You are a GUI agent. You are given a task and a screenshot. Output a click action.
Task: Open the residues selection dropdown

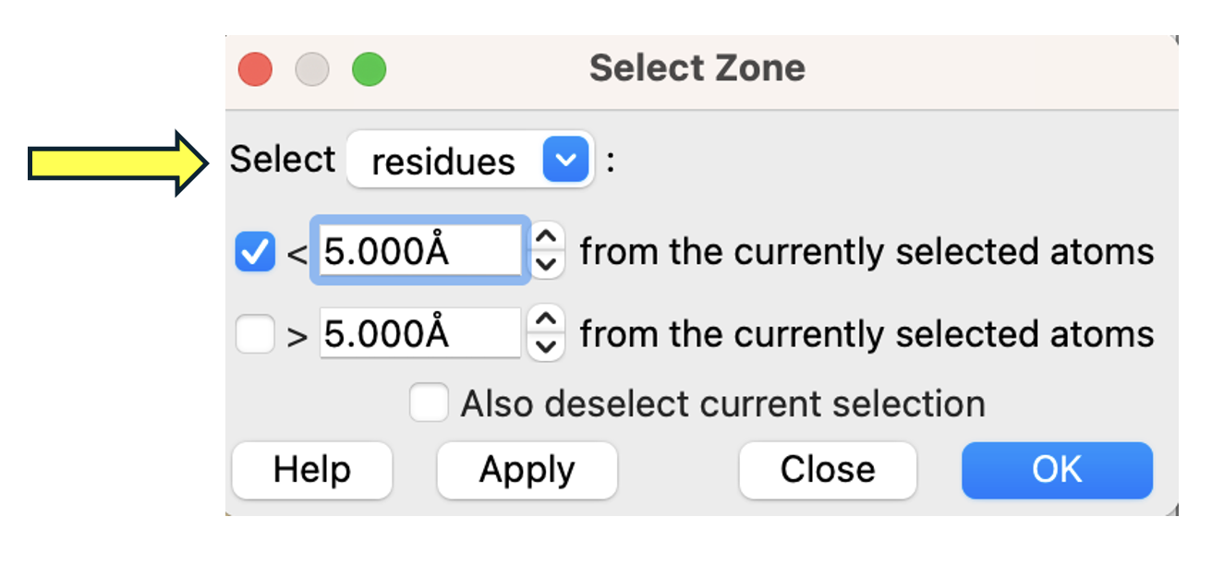[x=471, y=162]
